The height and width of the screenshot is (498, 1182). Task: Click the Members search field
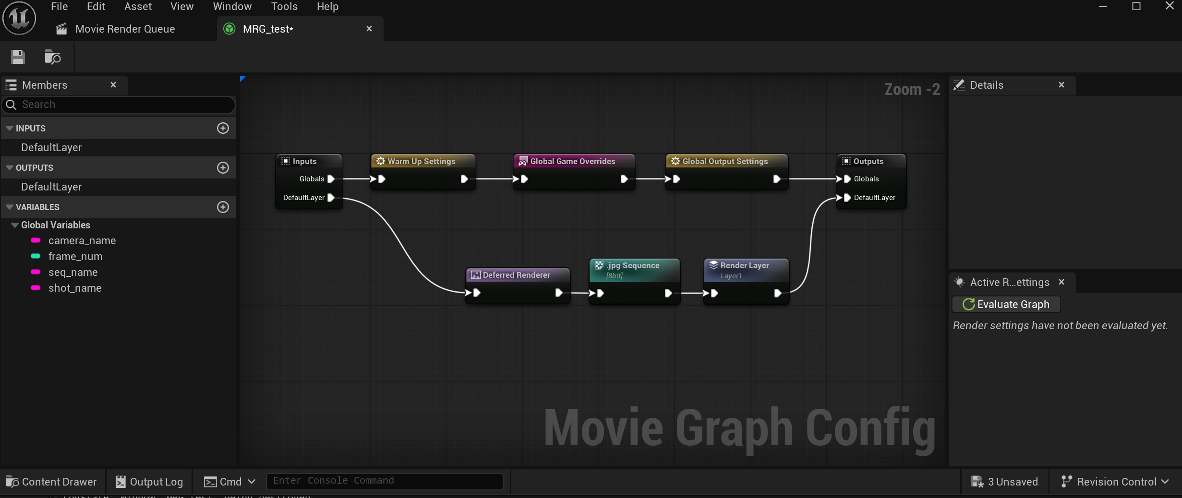(x=125, y=105)
